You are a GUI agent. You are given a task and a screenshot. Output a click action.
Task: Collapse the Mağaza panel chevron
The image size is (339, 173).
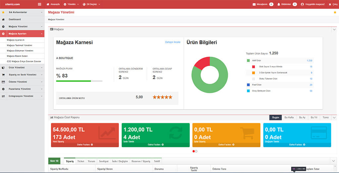pos(334,29)
